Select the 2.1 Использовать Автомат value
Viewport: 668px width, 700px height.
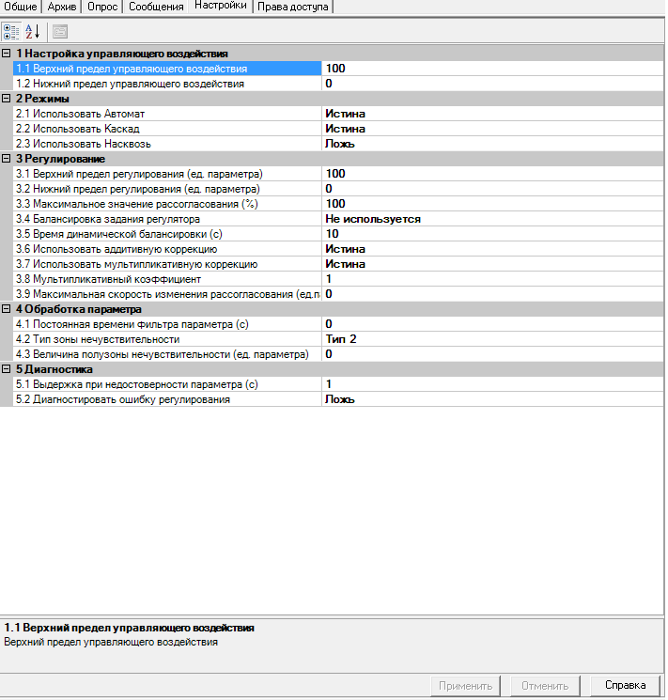(492, 114)
